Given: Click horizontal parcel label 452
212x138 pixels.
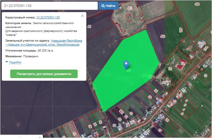Looking at the screenshot, I should click(x=162, y=36).
